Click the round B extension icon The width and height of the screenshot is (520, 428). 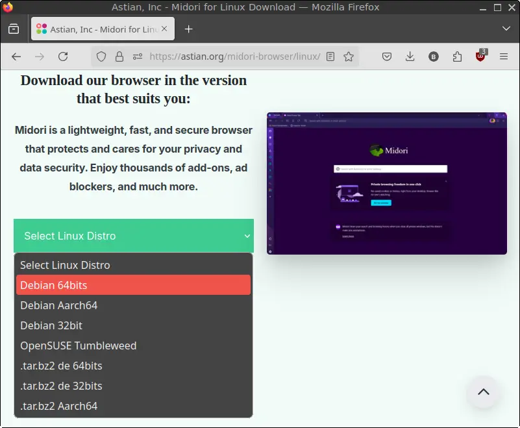[x=434, y=57]
